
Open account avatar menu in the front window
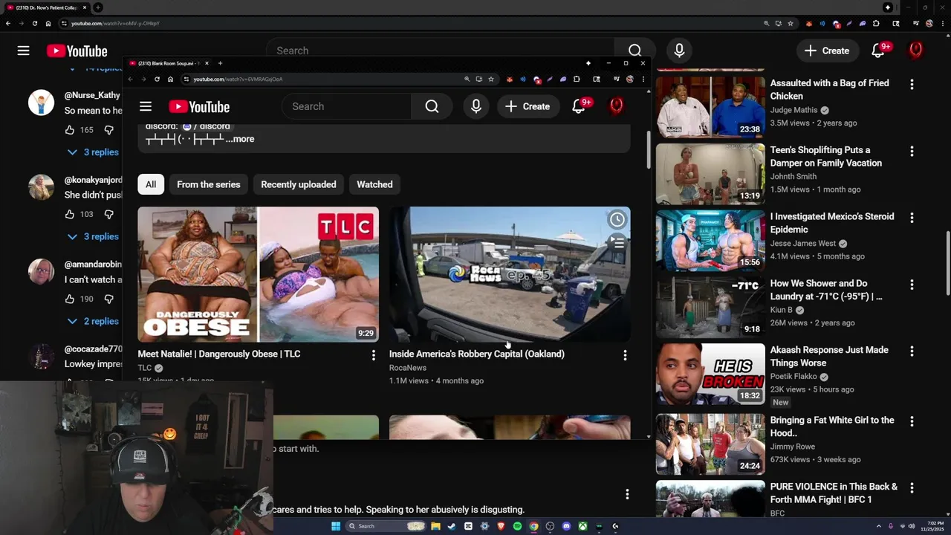tap(616, 106)
